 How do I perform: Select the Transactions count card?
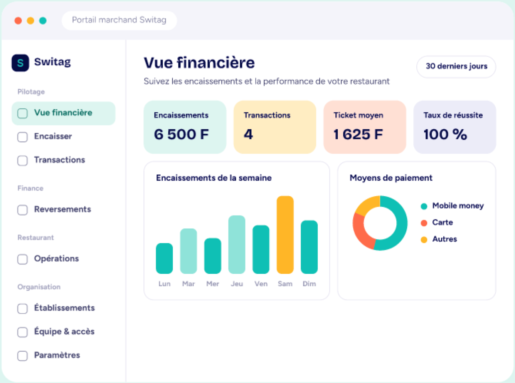point(275,127)
